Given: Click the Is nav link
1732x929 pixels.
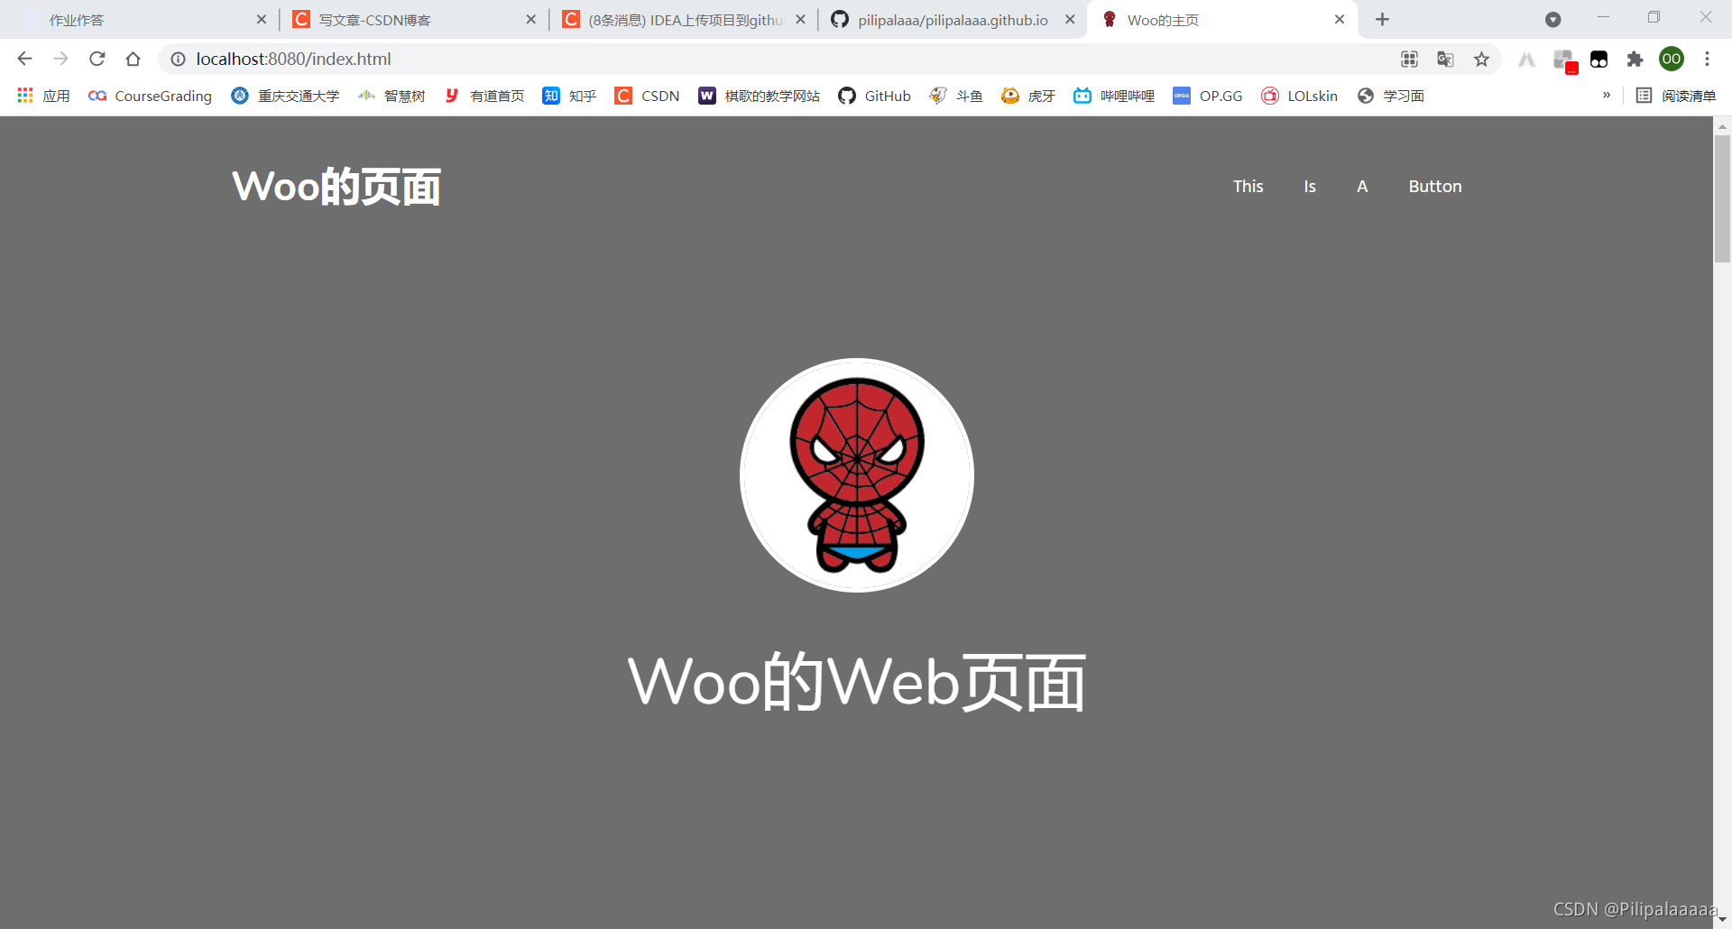Looking at the screenshot, I should [x=1310, y=186].
